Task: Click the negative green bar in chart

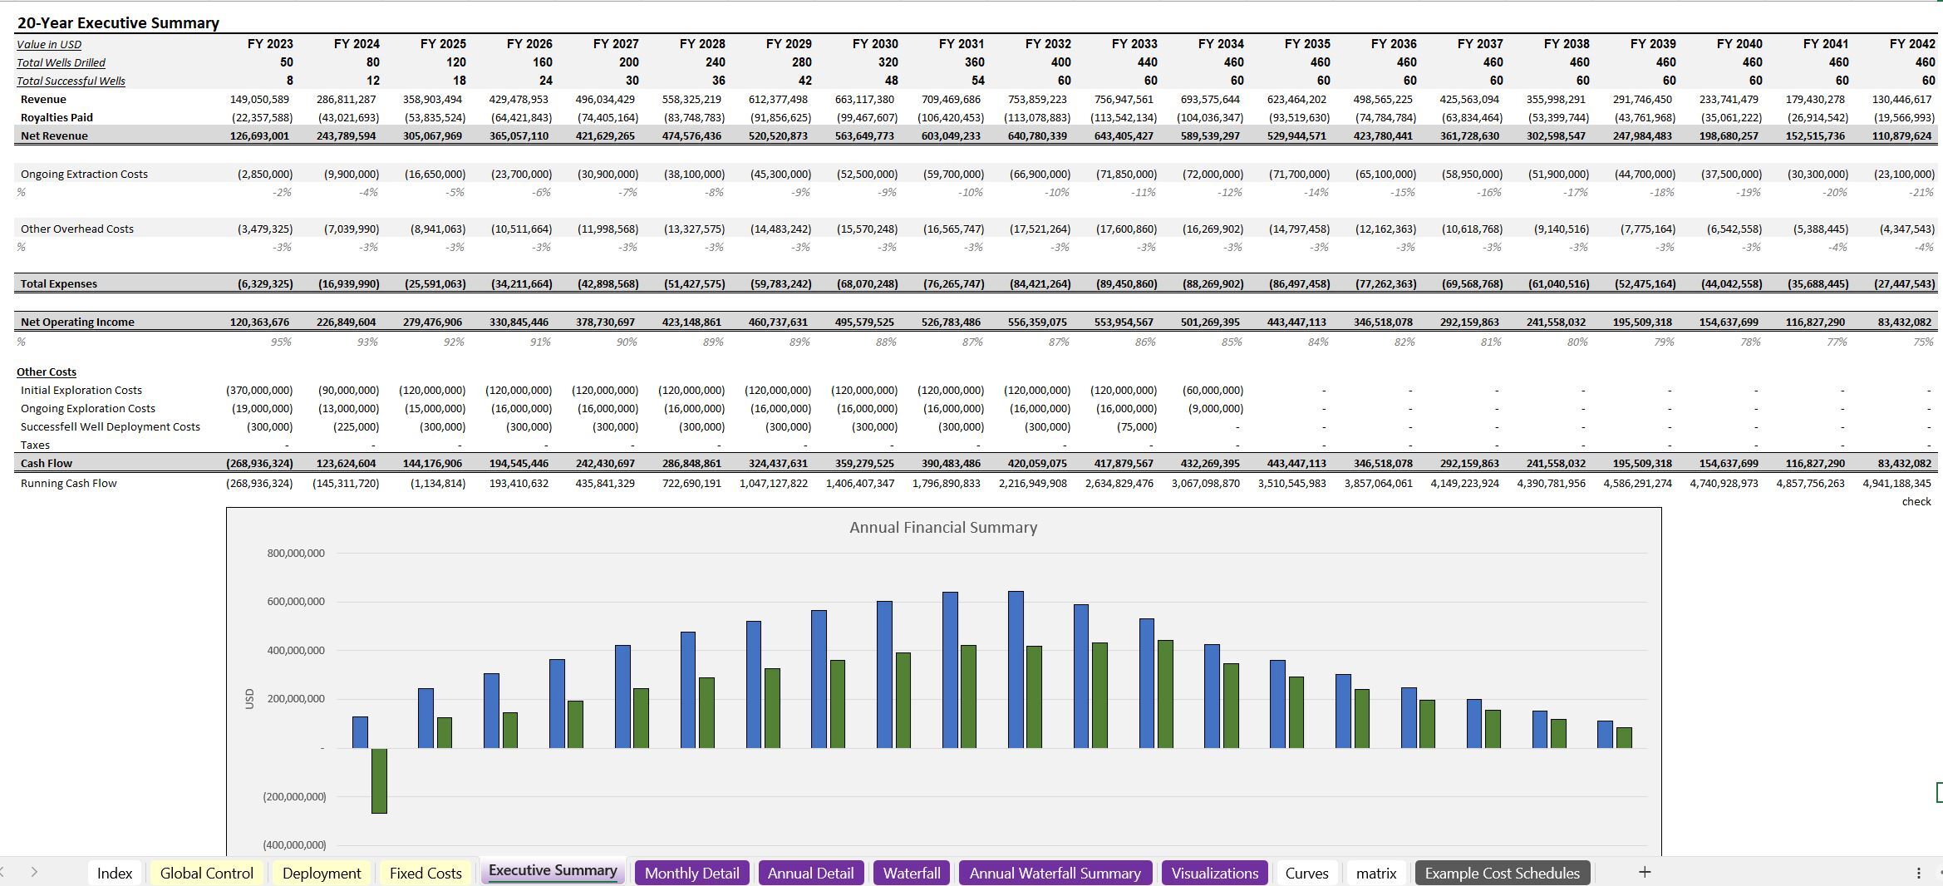Action: point(379,780)
